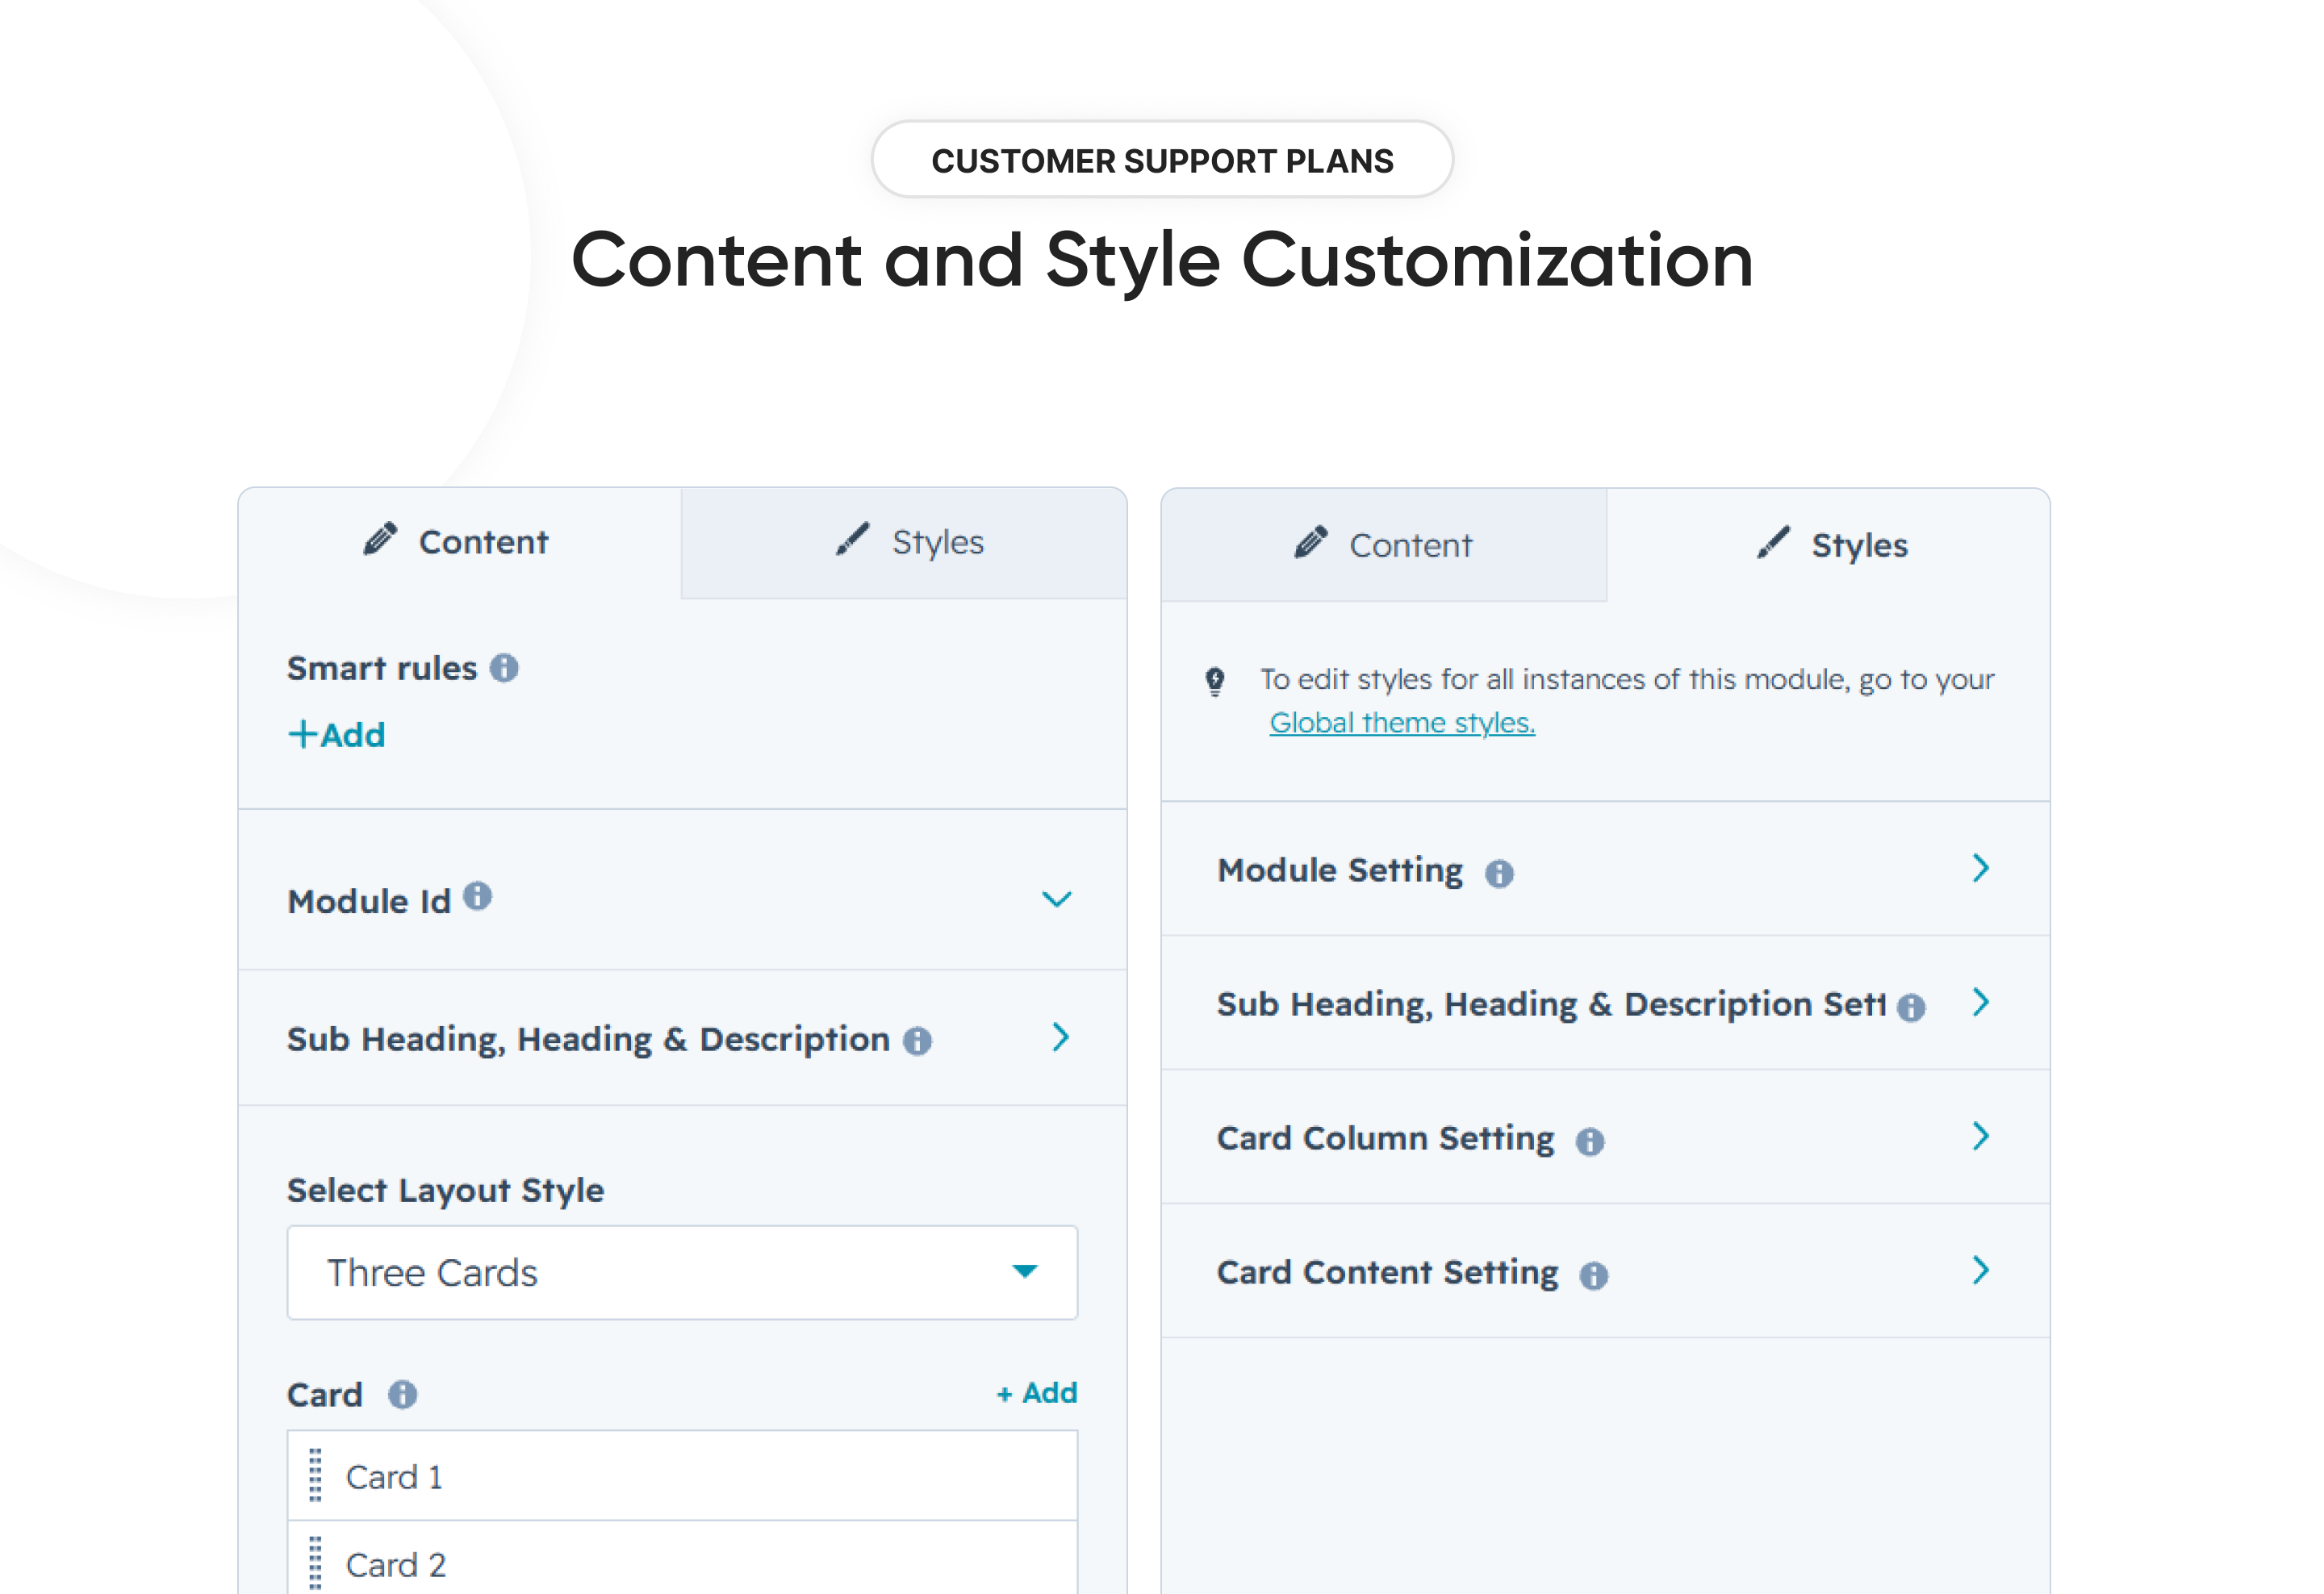Click the Smart rules info icon
The height and width of the screenshot is (1594, 2324).
click(504, 668)
